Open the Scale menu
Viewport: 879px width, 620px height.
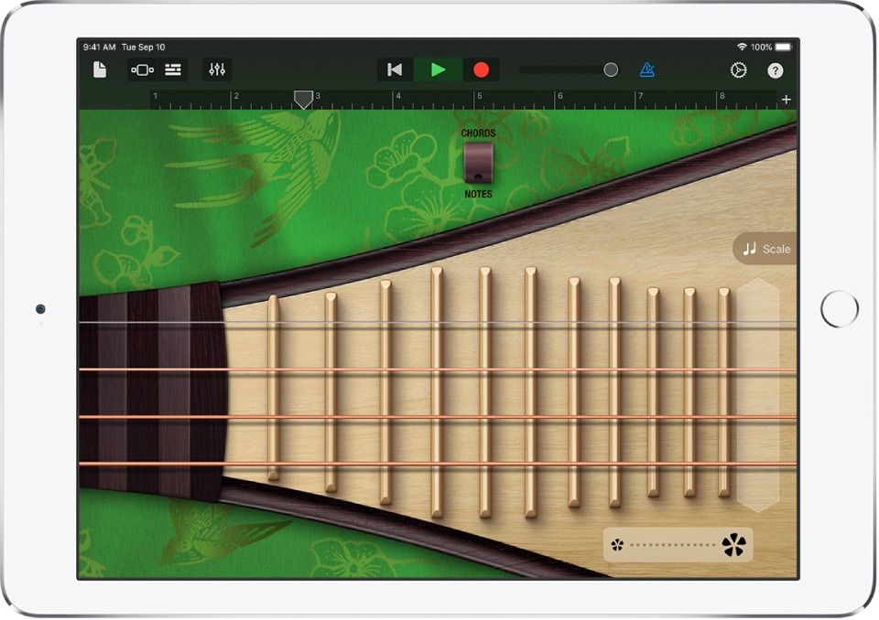coord(765,249)
